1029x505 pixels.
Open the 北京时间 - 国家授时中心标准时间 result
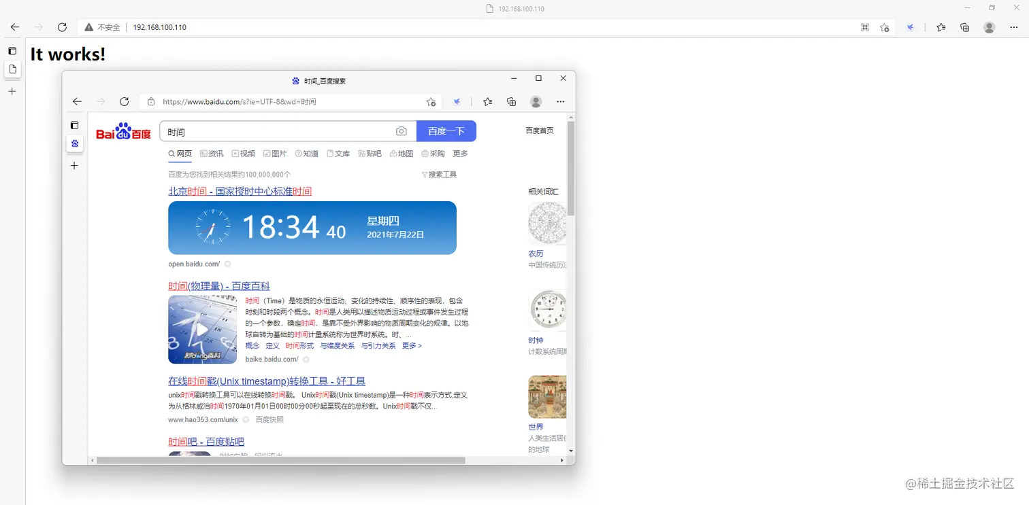click(240, 192)
